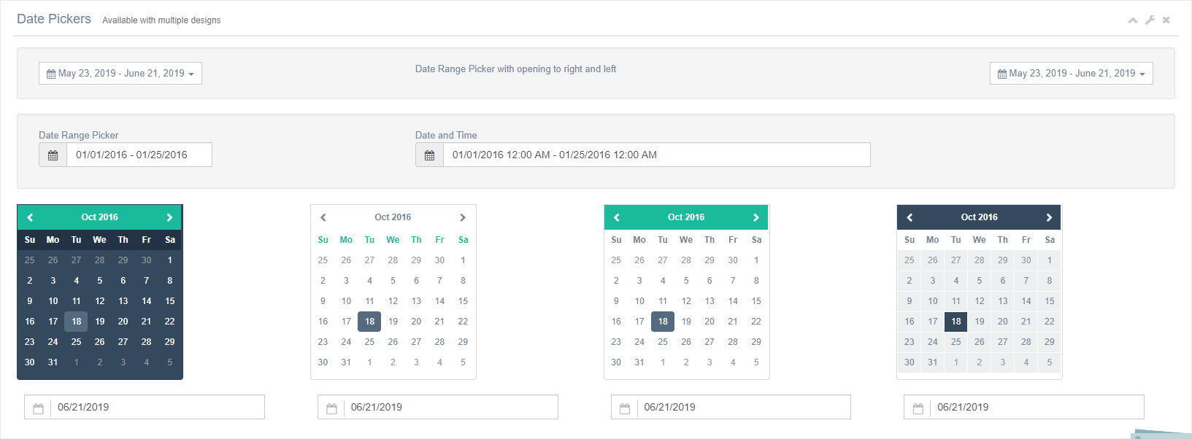Go to next month in dark green-header calendar
Image resolution: width=1192 pixels, height=439 pixels.
169,217
